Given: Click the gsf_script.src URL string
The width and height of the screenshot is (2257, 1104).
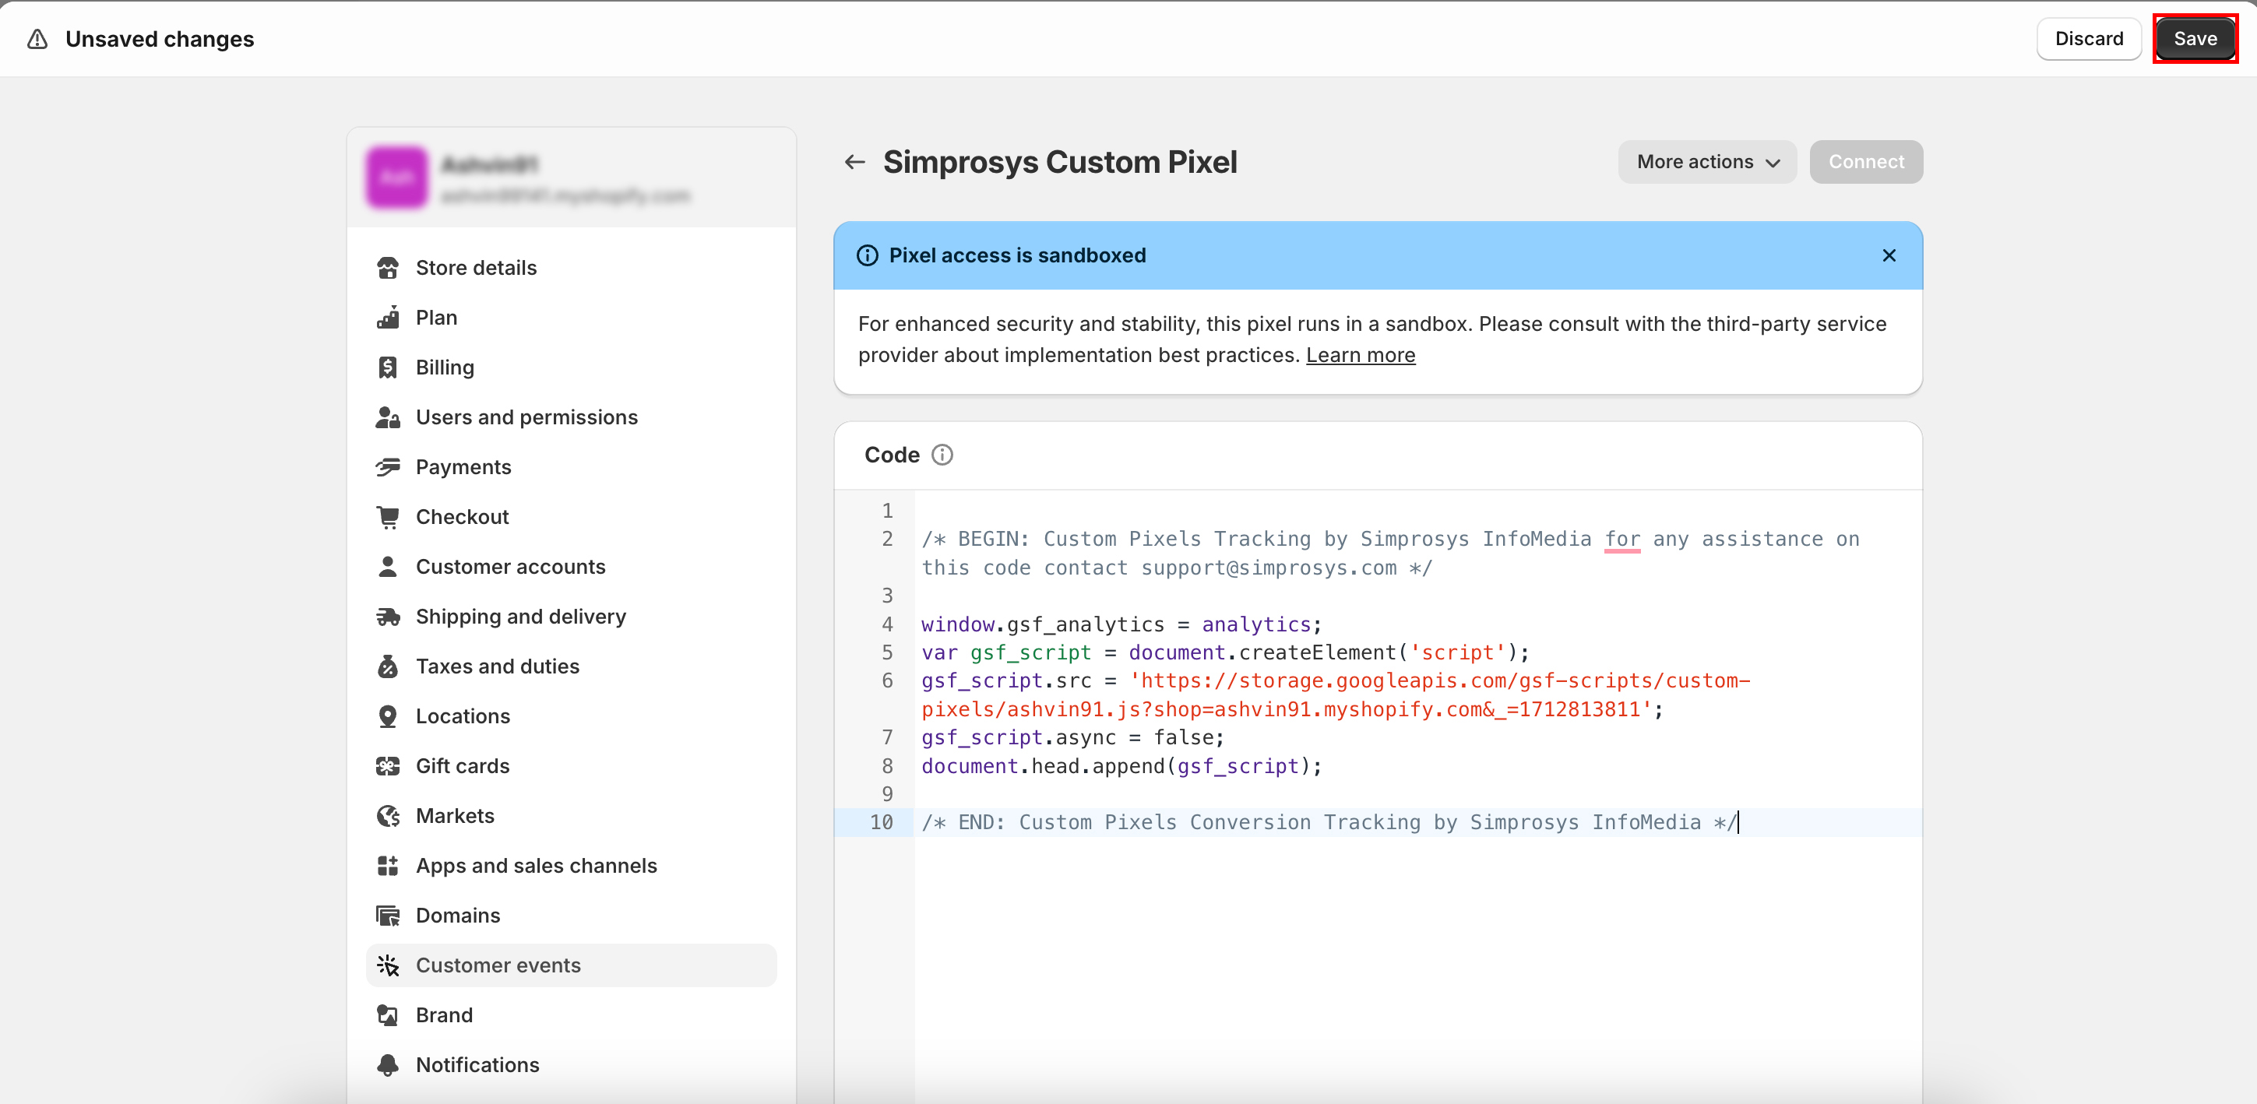Looking at the screenshot, I should tap(1336, 694).
